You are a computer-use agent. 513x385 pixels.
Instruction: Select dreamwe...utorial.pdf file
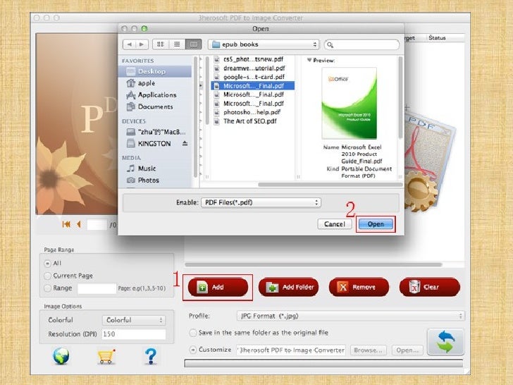click(x=253, y=68)
